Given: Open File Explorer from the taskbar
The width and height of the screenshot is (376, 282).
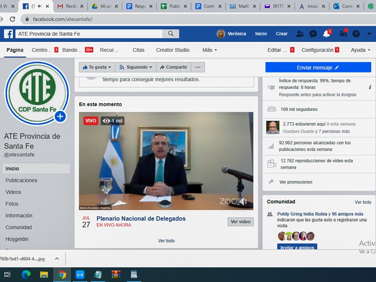Looking at the screenshot, I should 44,274.
